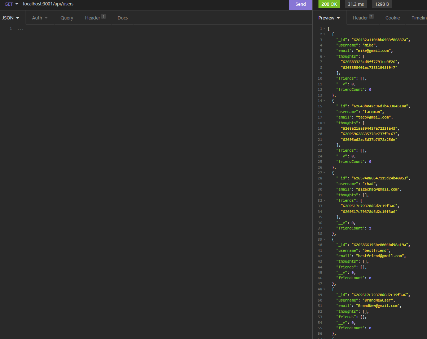Screen dimensions: 427x339
Task: Open the Preview mode dropdown
Action: pyautogui.click(x=328, y=17)
